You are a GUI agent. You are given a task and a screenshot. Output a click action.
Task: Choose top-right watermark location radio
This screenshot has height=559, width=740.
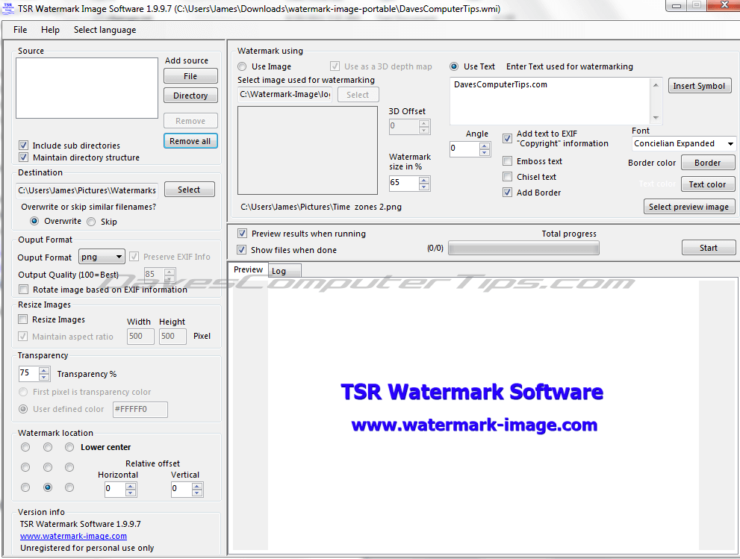coord(69,447)
